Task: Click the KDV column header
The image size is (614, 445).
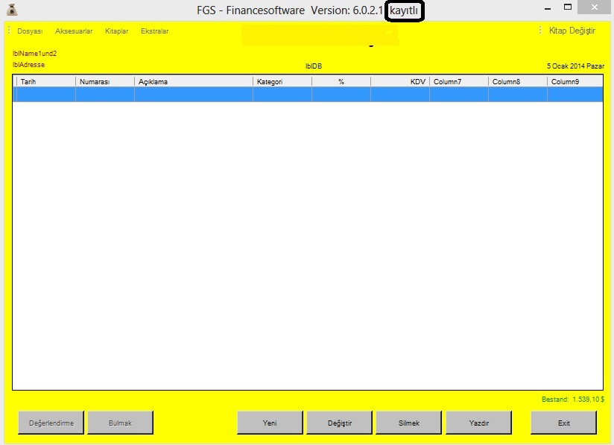Action: pos(400,81)
